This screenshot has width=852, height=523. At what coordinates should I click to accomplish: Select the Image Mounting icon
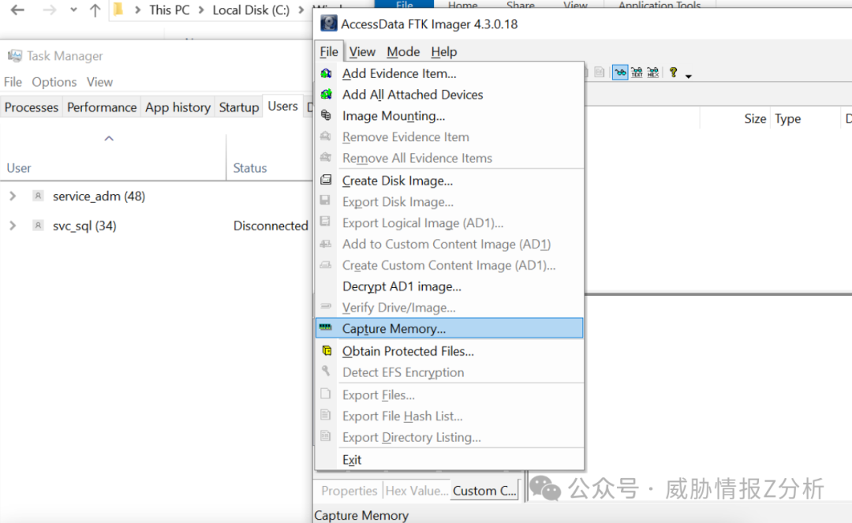(x=327, y=116)
